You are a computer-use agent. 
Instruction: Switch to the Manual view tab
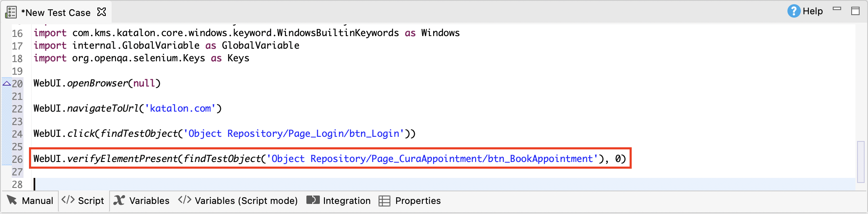30,201
